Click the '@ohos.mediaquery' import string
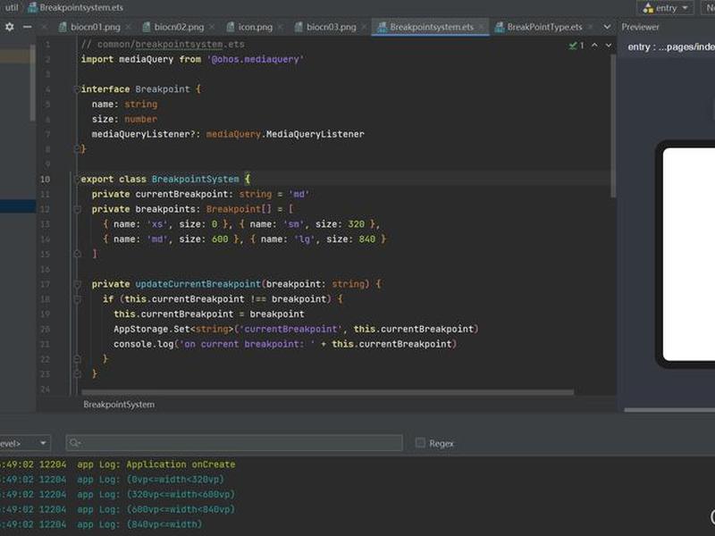 click(x=255, y=59)
